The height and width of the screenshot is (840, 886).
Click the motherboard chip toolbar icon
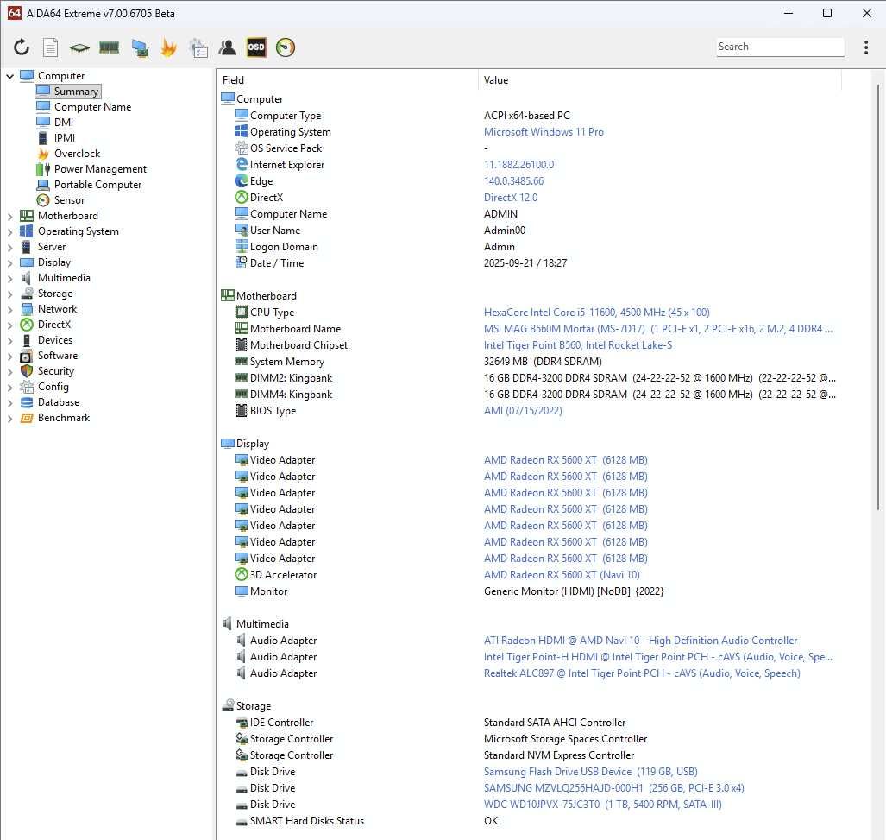(79, 48)
